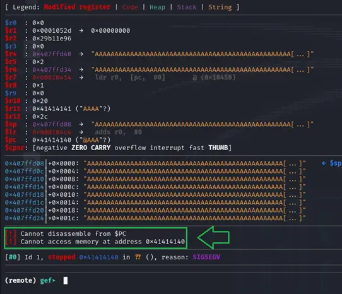Click the $r3 register name
Viewport: 342px width, 294px height.
[11, 46]
